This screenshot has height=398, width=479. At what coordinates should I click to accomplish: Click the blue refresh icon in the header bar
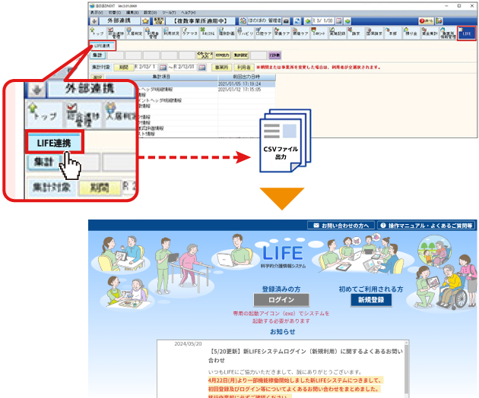coord(297,21)
